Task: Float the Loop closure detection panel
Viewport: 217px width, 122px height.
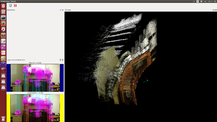Action: (x=60, y=60)
